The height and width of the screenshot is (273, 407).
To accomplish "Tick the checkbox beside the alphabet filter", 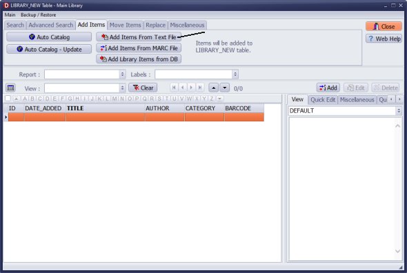I will click(x=8, y=99).
